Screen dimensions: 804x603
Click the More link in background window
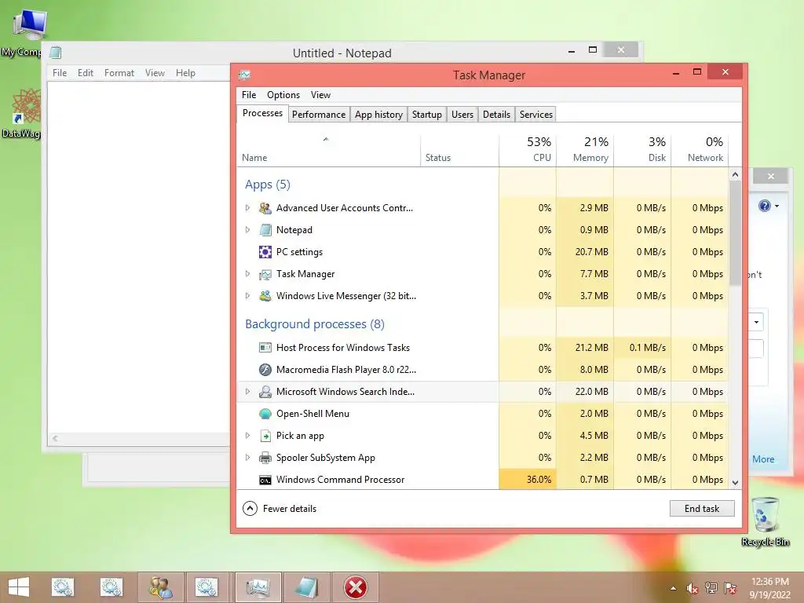[x=763, y=459]
